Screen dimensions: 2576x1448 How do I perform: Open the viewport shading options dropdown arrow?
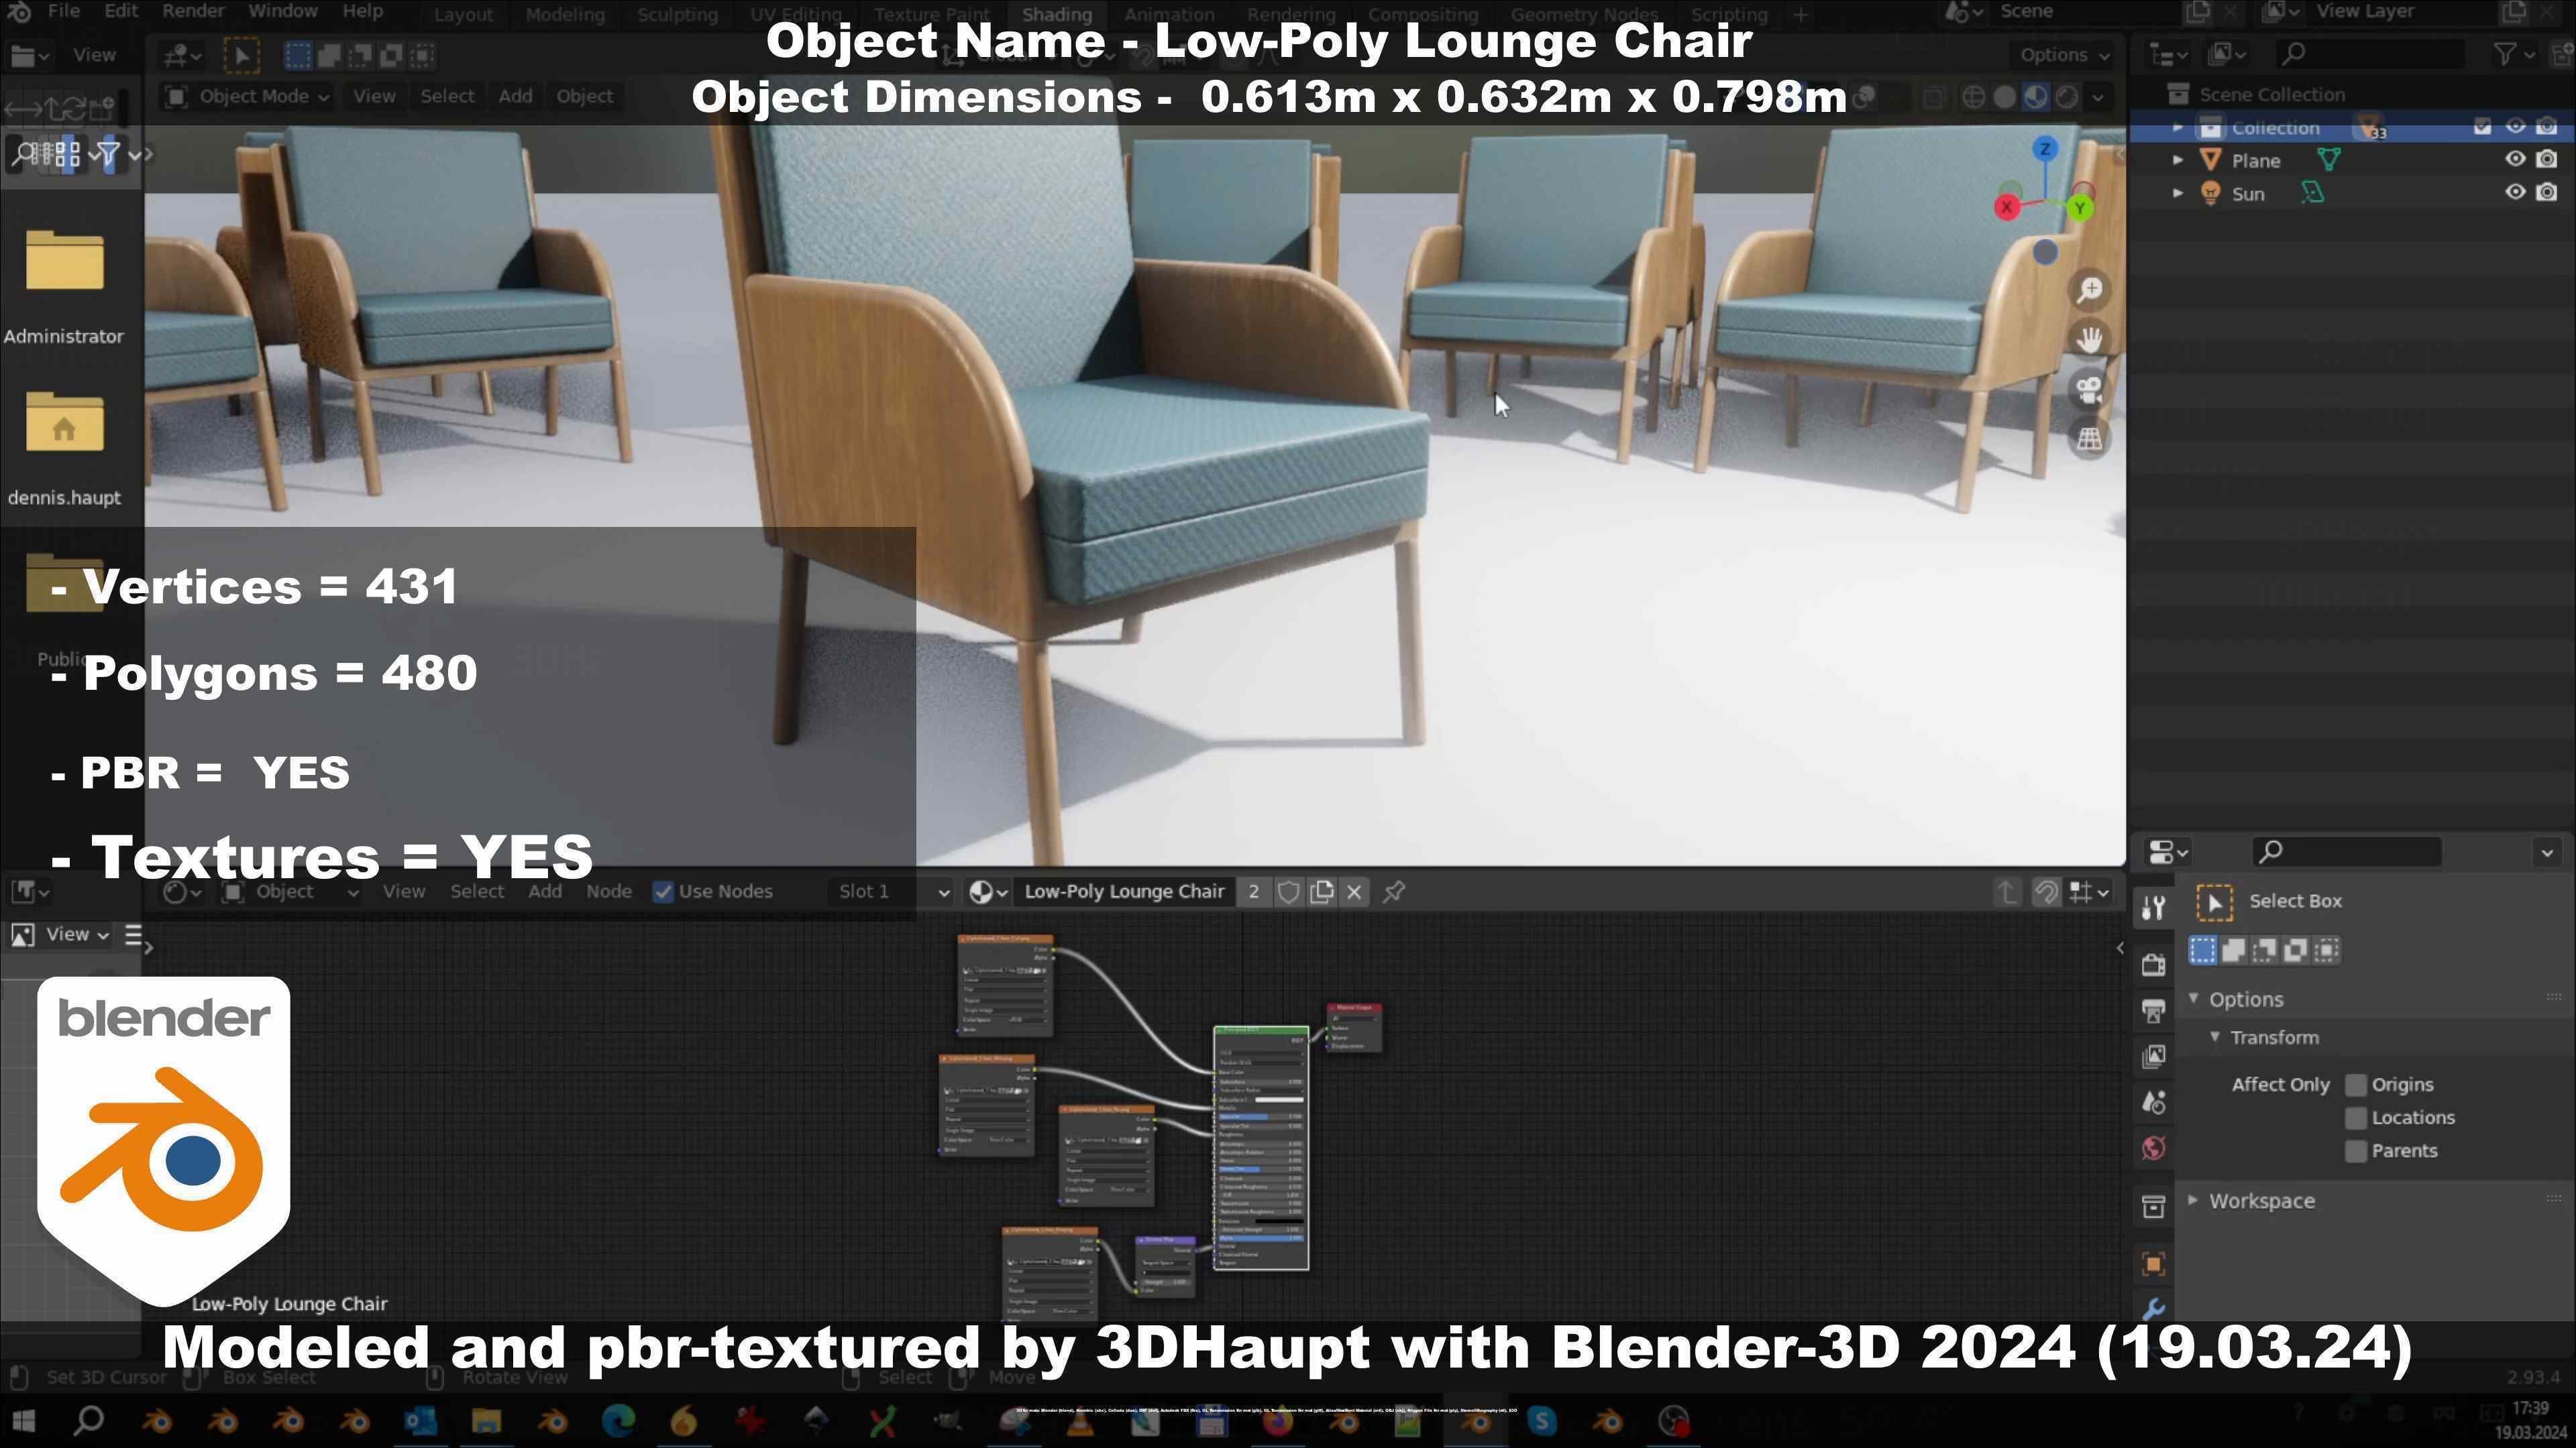(2098, 97)
